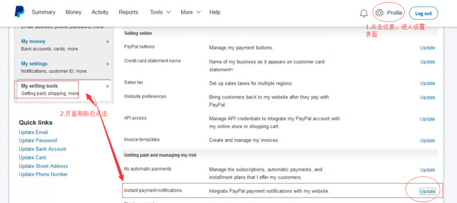Open My money sidebar section
This screenshot has height=203, width=457.
pyautogui.click(x=33, y=42)
